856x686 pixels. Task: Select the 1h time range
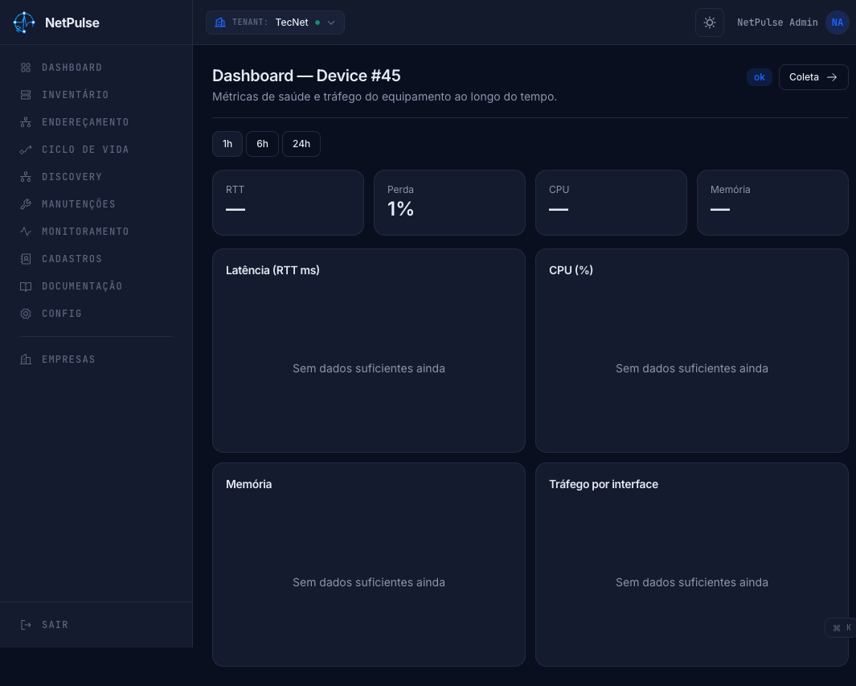pos(227,144)
